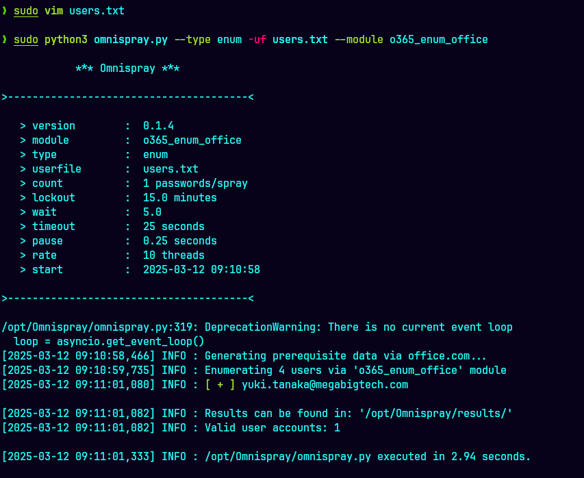This screenshot has height=478, width=584.
Task: Click the 'rate' value '10 threads'
Action: [173, 255]
